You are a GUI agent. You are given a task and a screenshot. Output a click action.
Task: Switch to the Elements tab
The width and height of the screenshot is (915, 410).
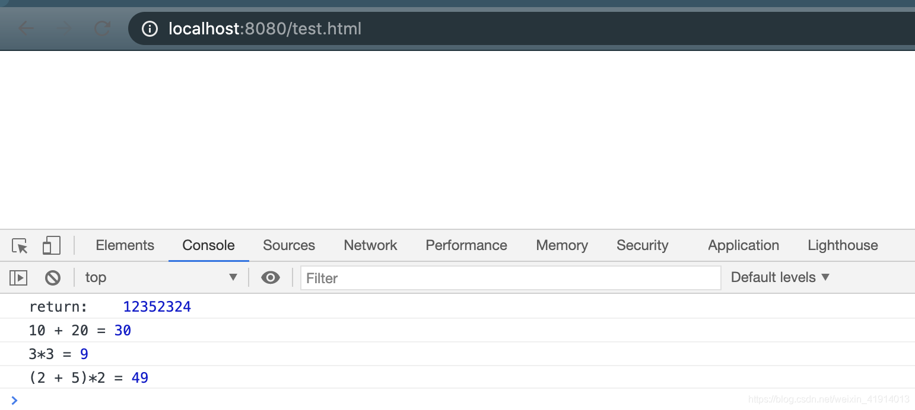pos(125,245)
